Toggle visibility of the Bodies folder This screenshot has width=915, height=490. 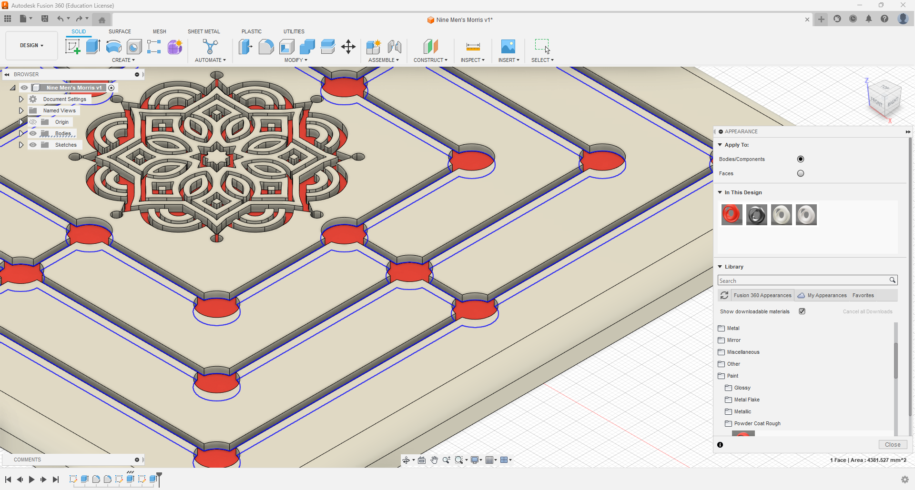[x=33, y=133]
